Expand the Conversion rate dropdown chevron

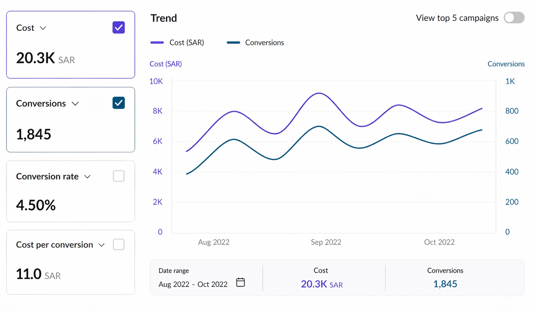click(x=87, y=177)
